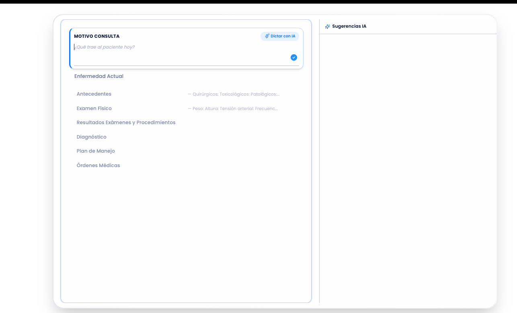
Task: Click inside the empty Sugerencias IA panel
Action: click(408, 161)
